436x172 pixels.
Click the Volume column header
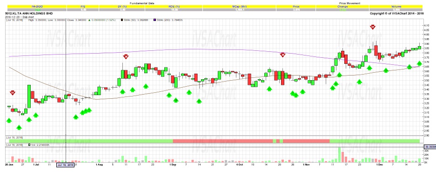(x=396, y=7)
